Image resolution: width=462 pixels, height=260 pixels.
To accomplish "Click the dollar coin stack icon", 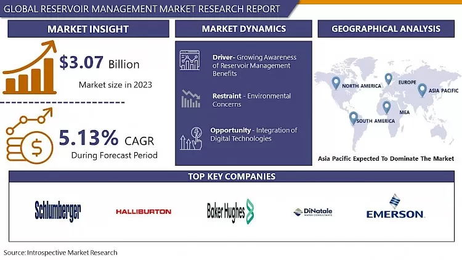I will [x=30, y=136].
